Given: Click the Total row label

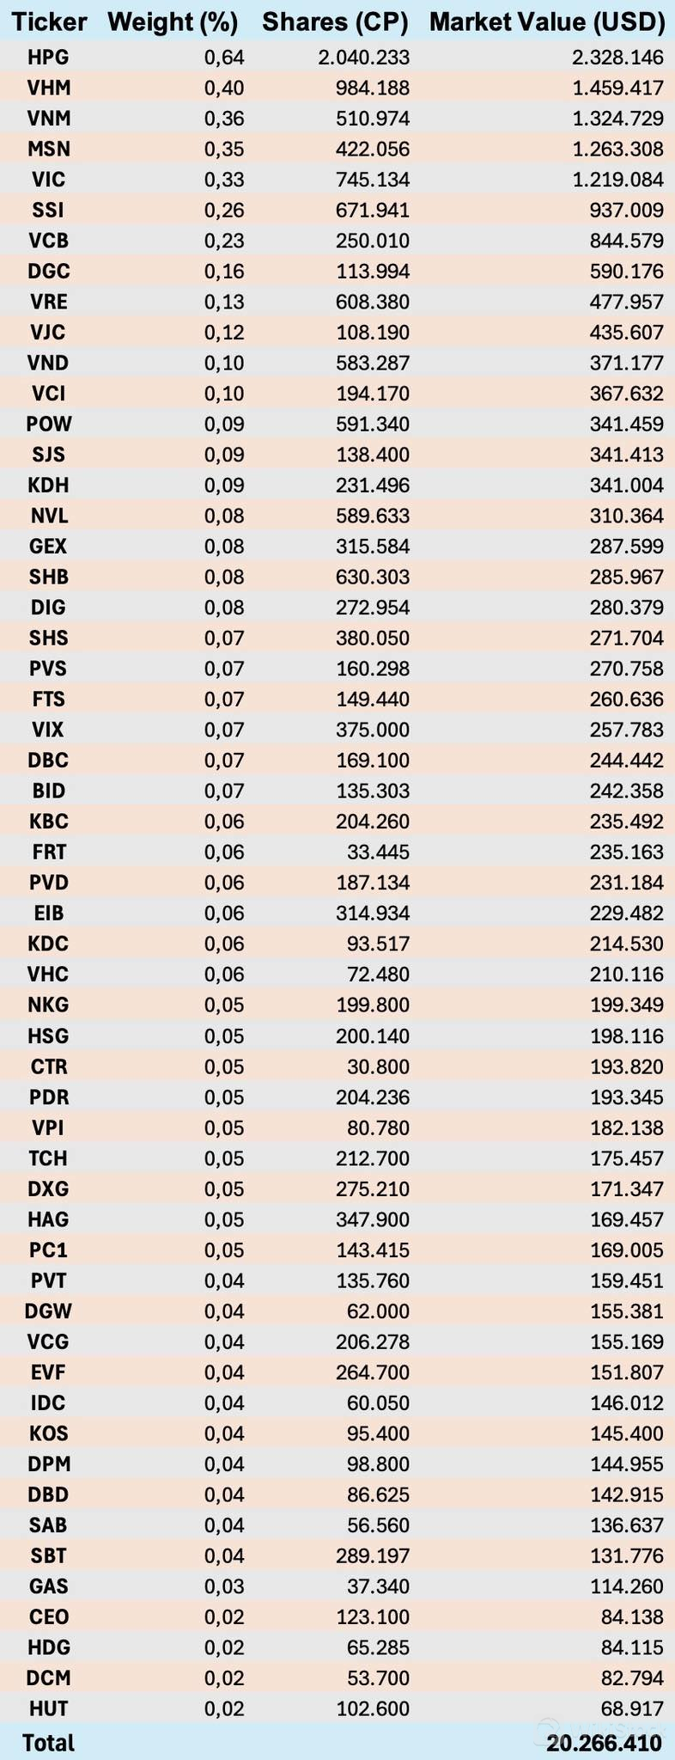Looking at the screenshot, I should click(48, 1743).
